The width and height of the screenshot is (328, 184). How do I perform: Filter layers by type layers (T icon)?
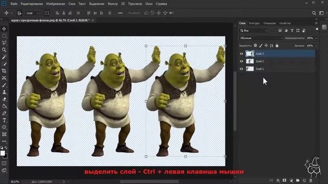(x=292, y=31)
